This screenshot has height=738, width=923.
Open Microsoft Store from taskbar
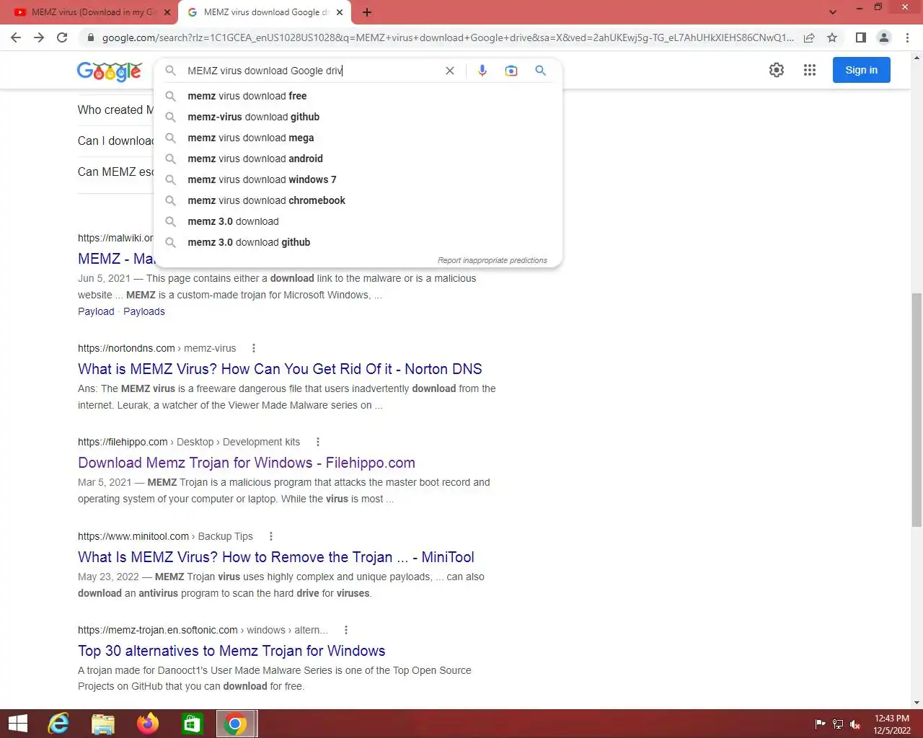point(192,724)
